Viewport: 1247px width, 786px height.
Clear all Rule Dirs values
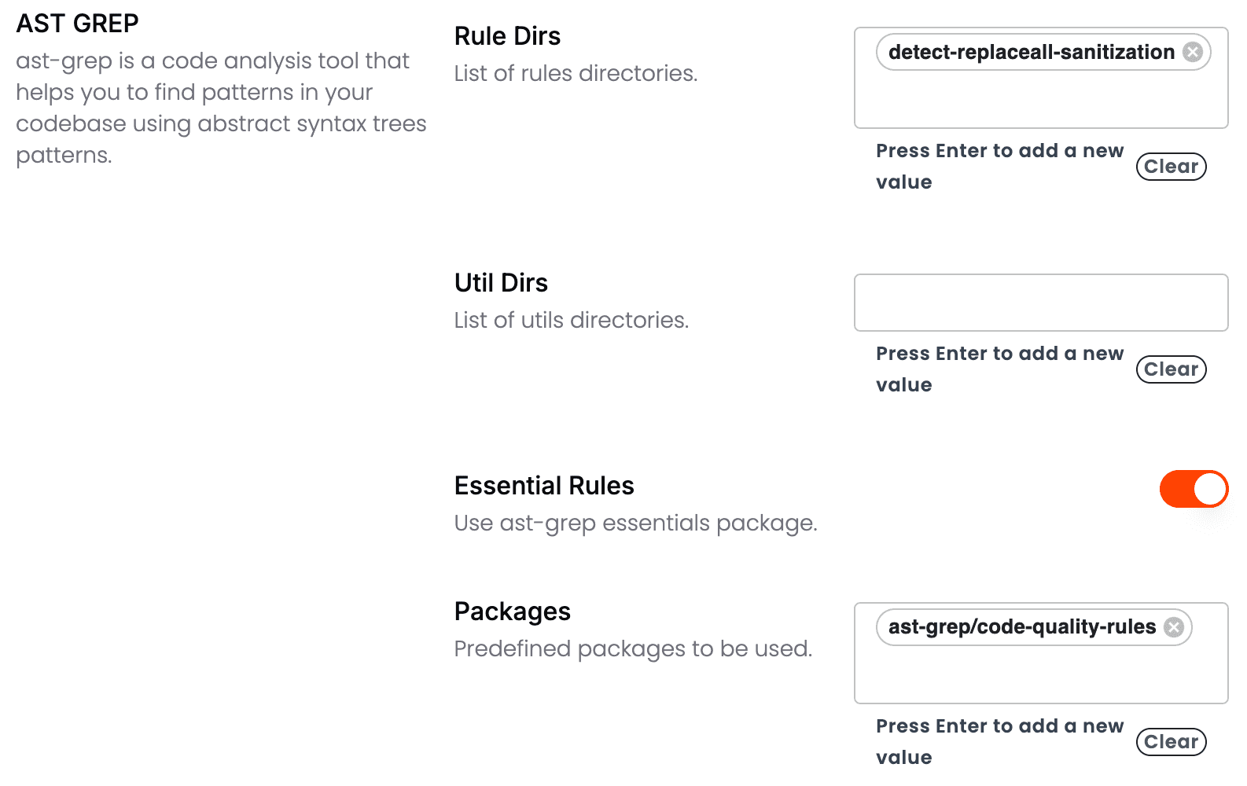1171,167
